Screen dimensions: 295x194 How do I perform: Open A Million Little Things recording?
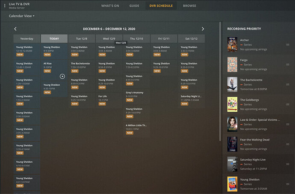click(136, 129)
